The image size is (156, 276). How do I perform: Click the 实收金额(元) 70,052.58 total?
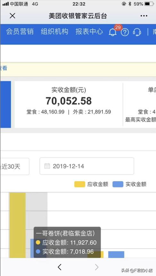pyautogui.click(x=69, y=101)
